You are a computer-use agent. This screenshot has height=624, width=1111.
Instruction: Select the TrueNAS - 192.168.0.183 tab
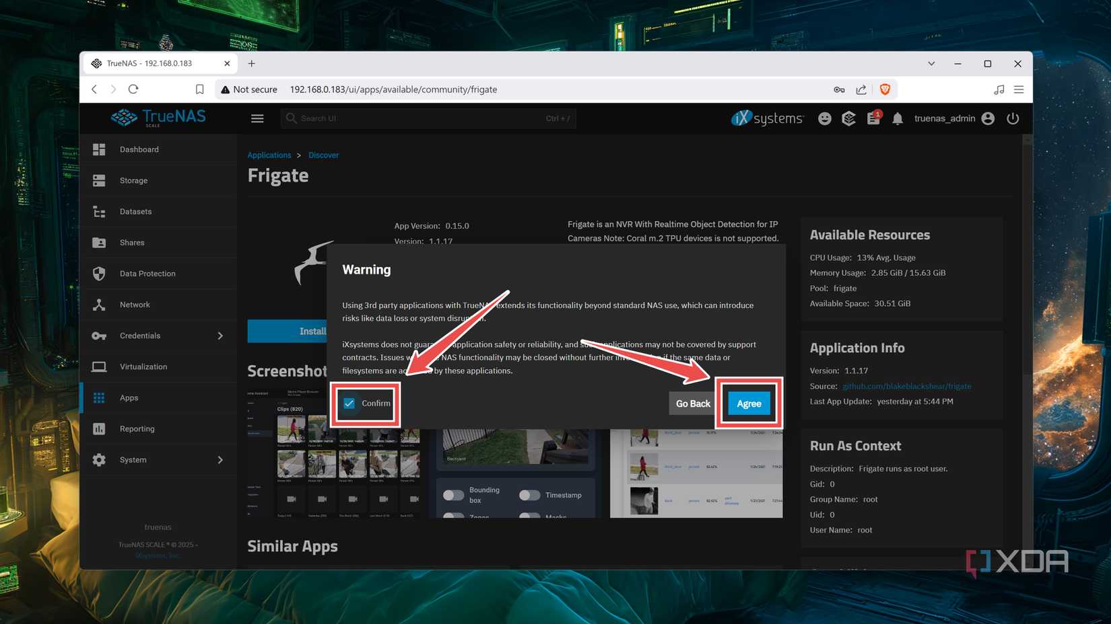(x=161, y=64)
